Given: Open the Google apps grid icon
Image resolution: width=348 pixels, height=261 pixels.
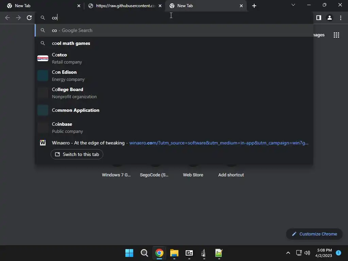Looking at the screenshot, I should pos(336,35).
